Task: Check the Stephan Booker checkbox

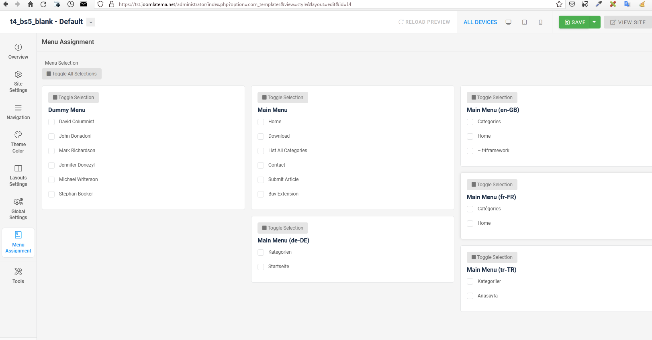Action: pyautogui.click(x=51, y=194)
